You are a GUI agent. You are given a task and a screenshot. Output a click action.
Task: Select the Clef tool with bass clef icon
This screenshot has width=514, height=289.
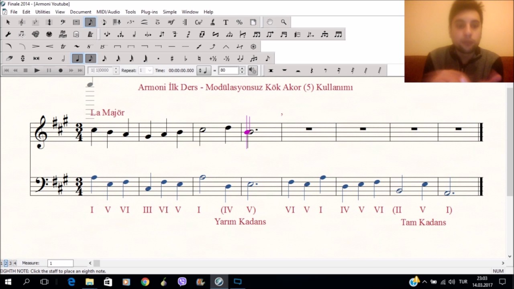tap(63, 22)
